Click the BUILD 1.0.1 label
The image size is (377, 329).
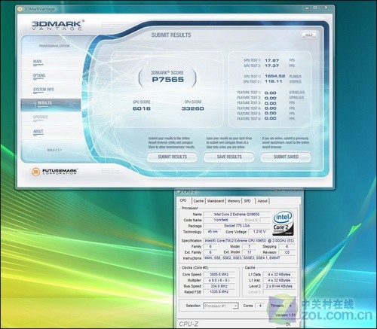coord(54,150)
